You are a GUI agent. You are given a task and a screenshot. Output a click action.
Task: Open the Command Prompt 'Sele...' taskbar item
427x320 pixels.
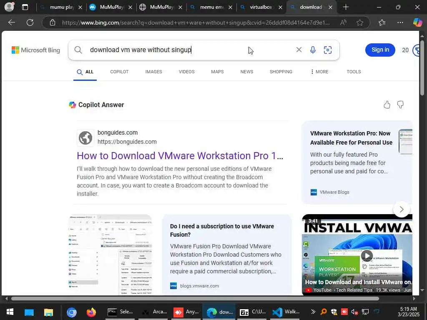click(x=120, y=312)
